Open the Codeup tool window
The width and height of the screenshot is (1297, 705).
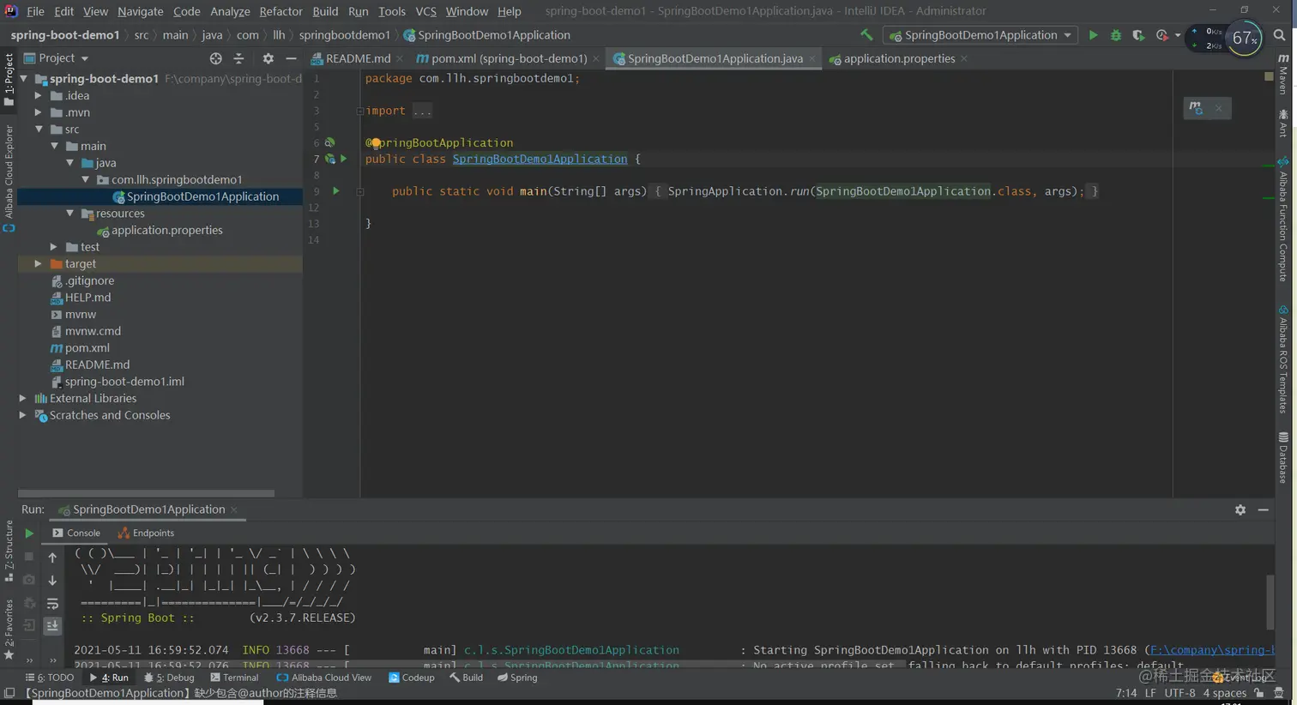click(412, 678)
